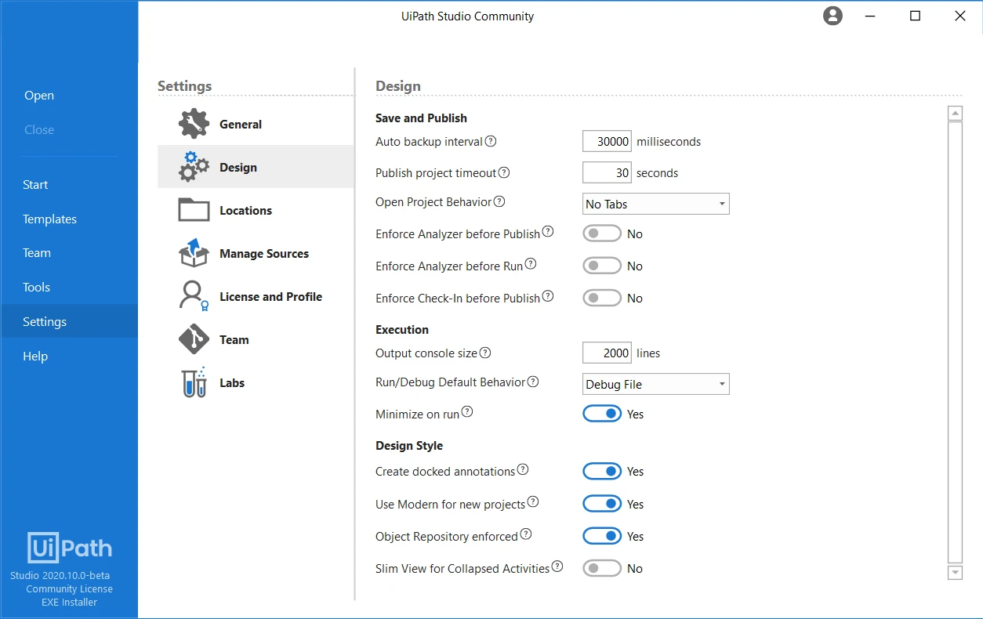Click the settings panel scrollbar track
The image size is (983, 619).
tap(955, 343)
